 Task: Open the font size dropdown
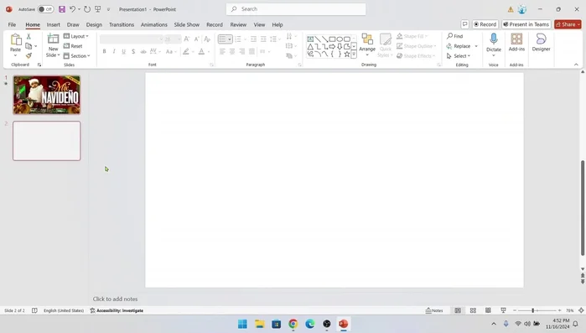[179, 39]
